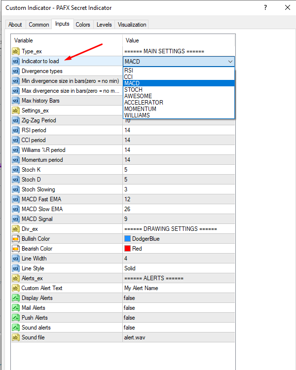Choose ACCELERATOR from the indicator list

click(x=179, y=103)
